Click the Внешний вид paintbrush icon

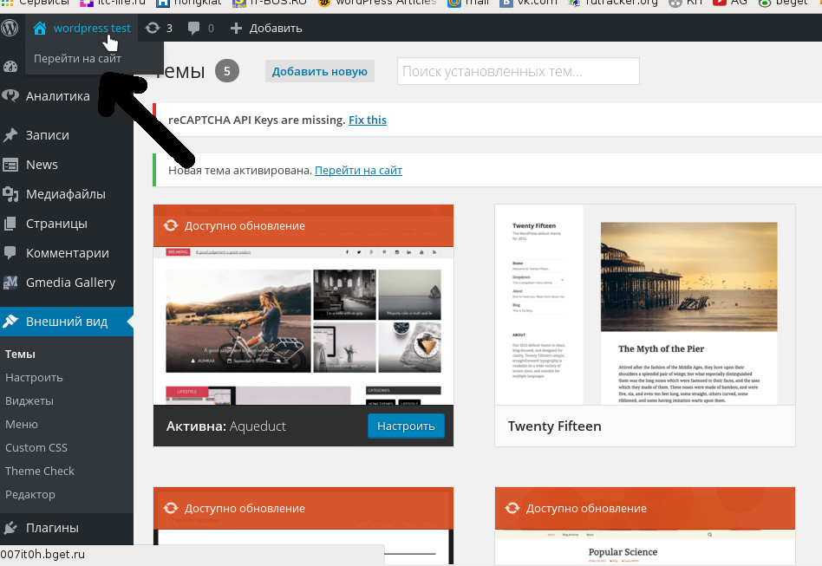click(x=10, y=322)
